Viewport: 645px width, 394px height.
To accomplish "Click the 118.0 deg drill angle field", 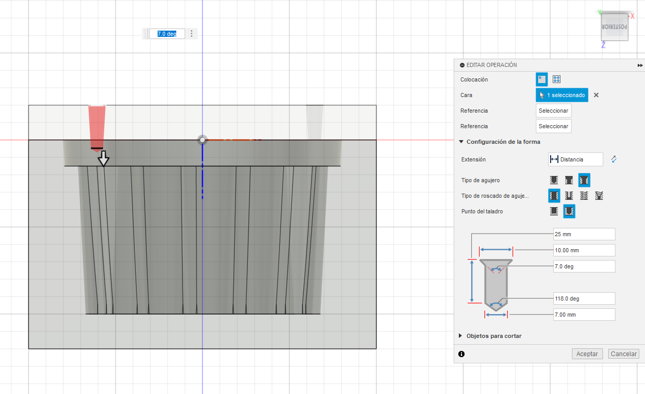I will (584, 298).
